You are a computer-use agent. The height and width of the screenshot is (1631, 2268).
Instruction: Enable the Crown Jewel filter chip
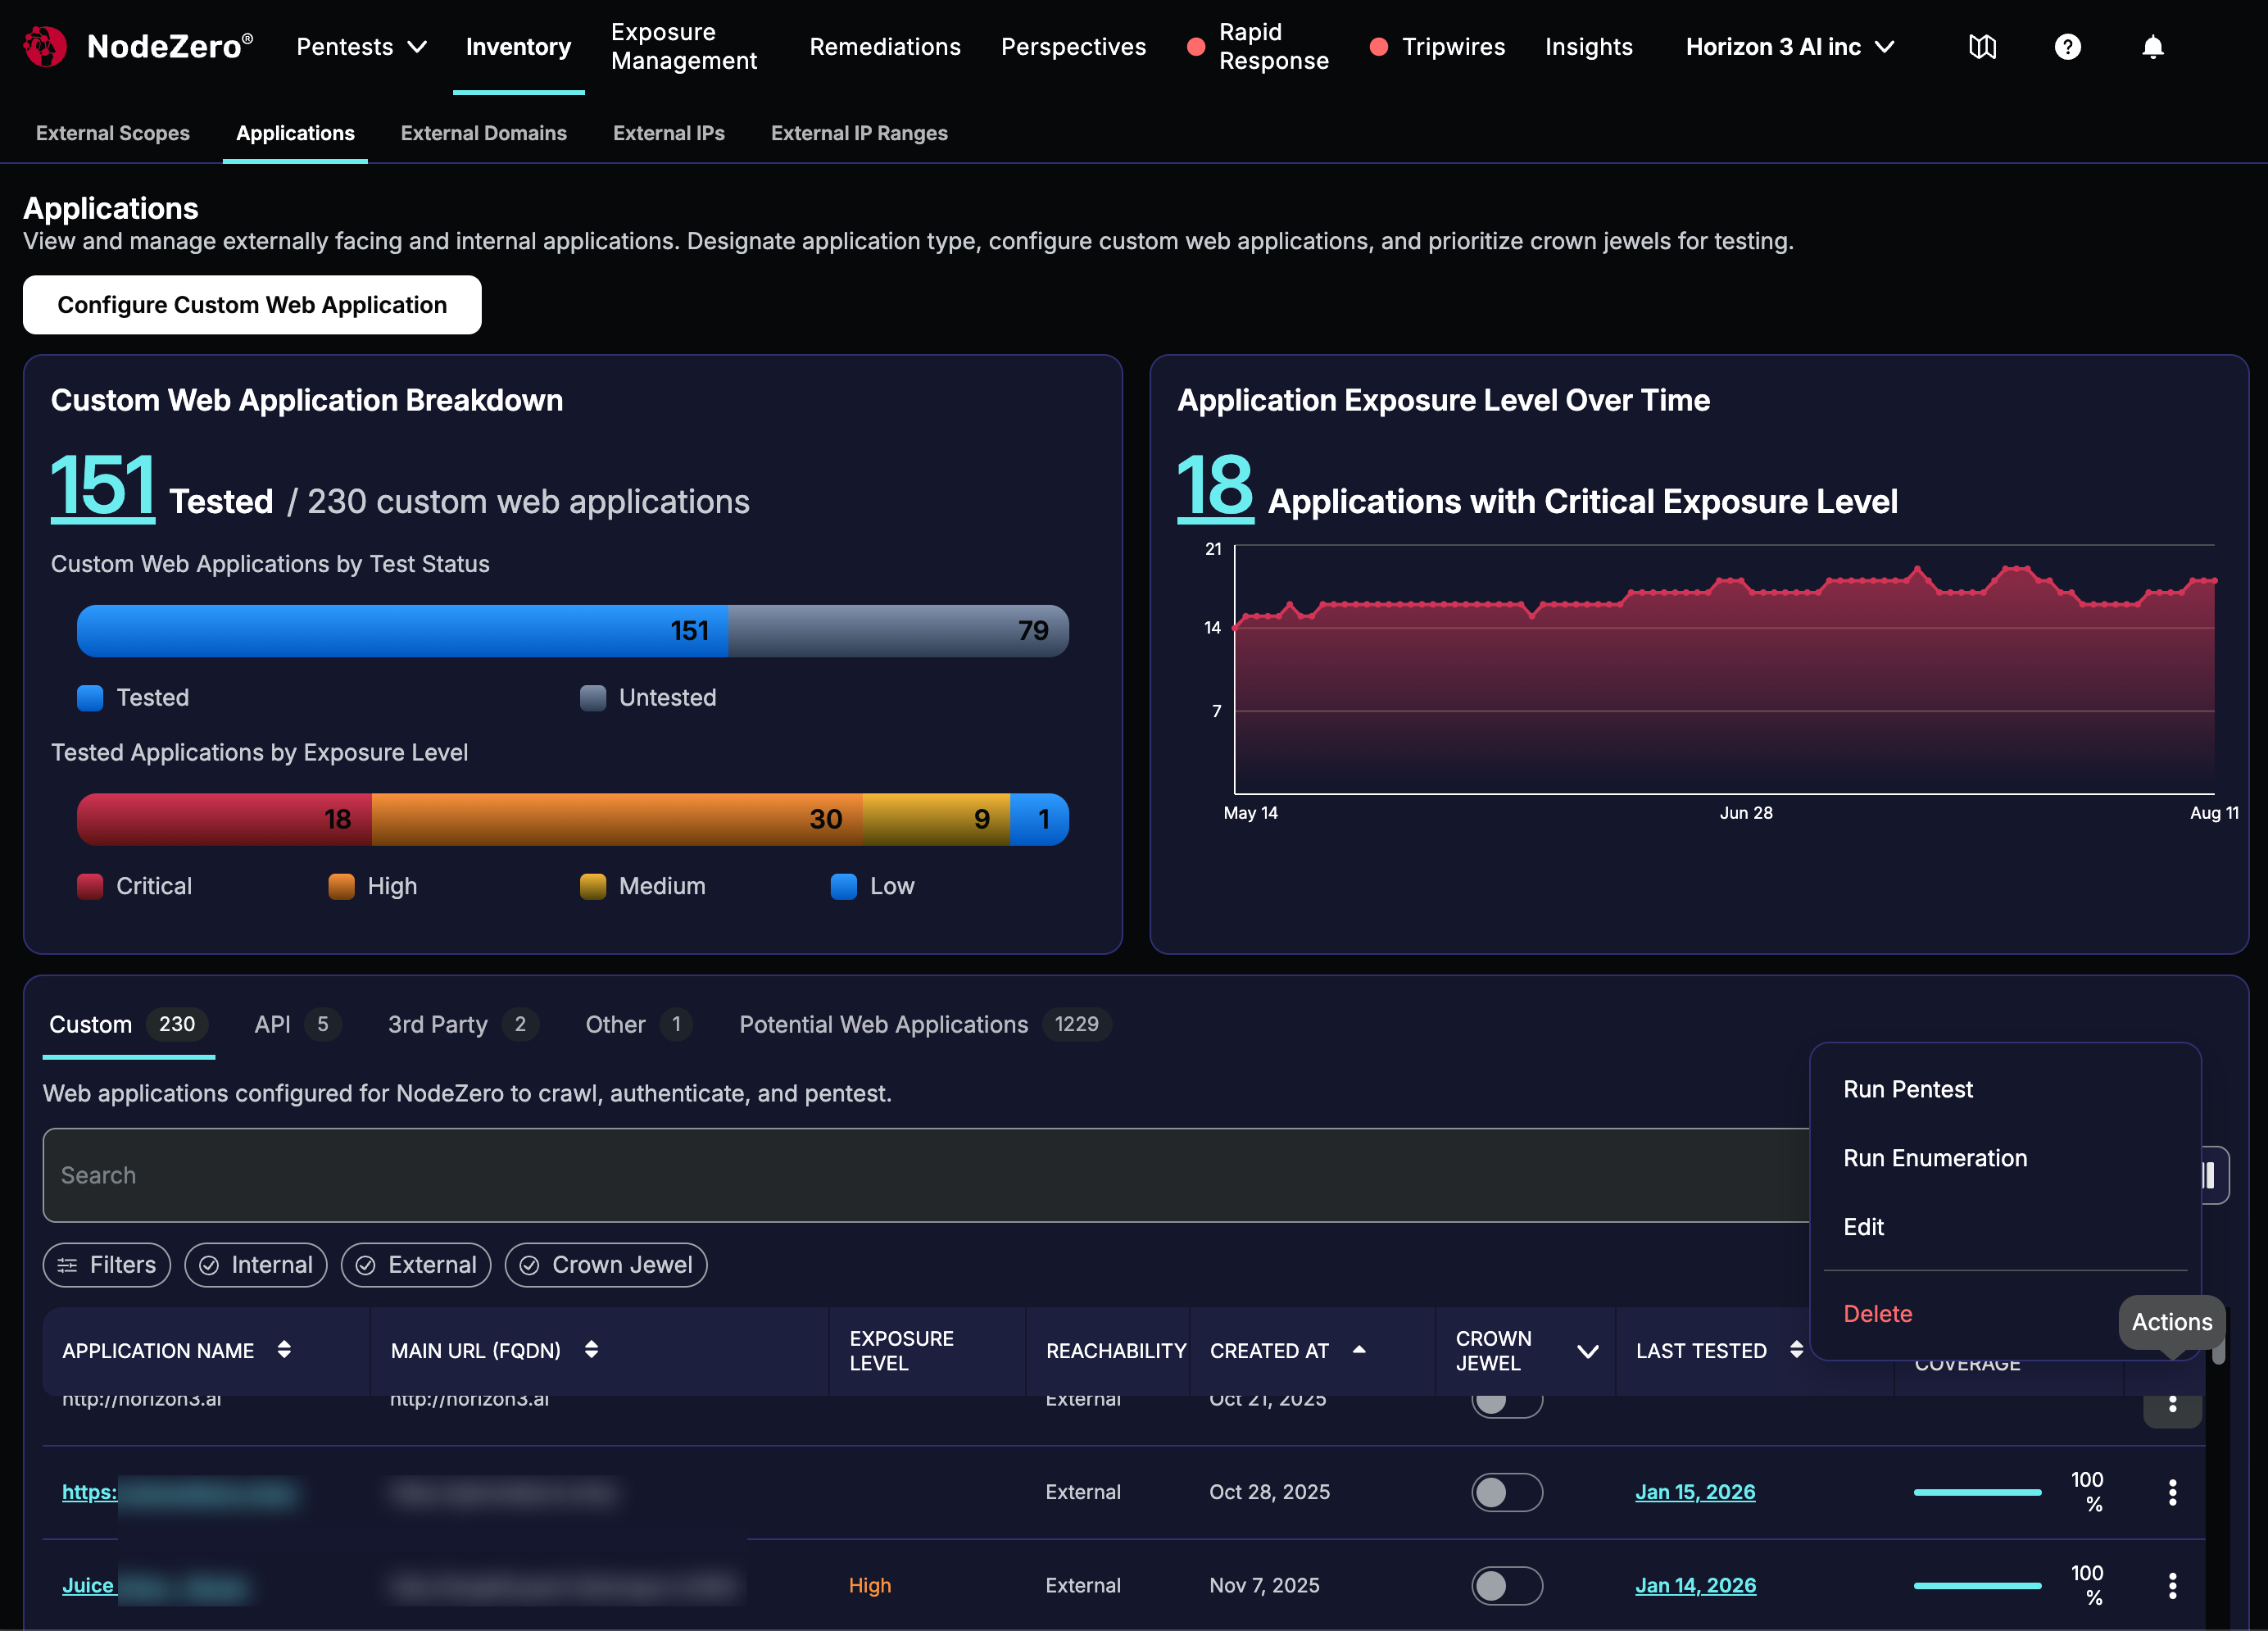click(606, 1265)
